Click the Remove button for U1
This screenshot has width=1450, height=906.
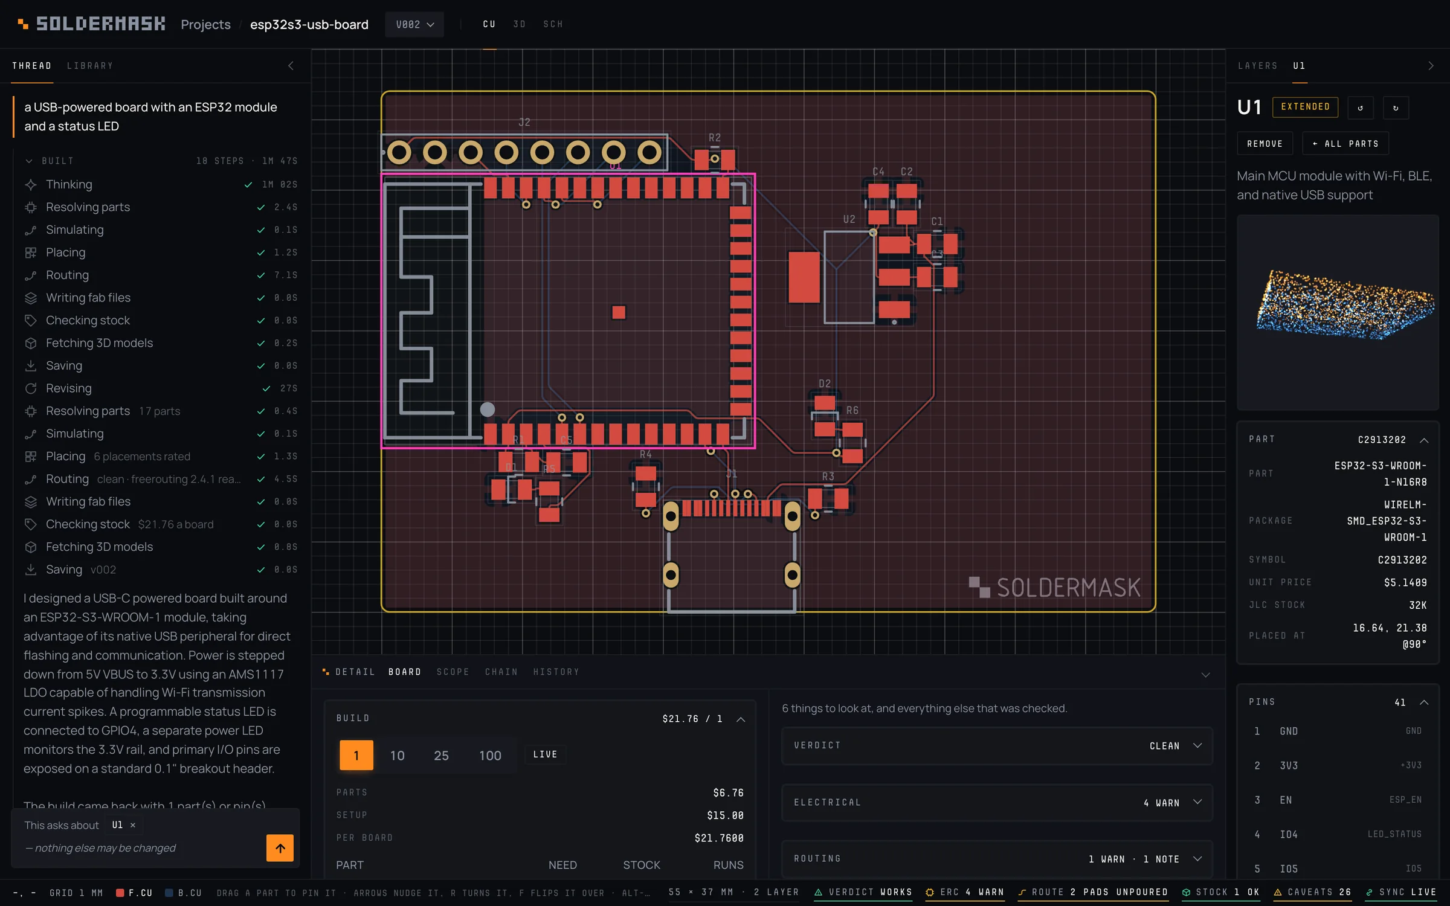tap(1265, 144)
